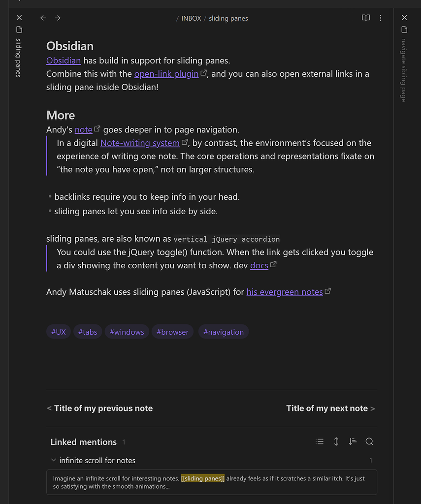Switch to reading view mode

[x=365, y=18]
